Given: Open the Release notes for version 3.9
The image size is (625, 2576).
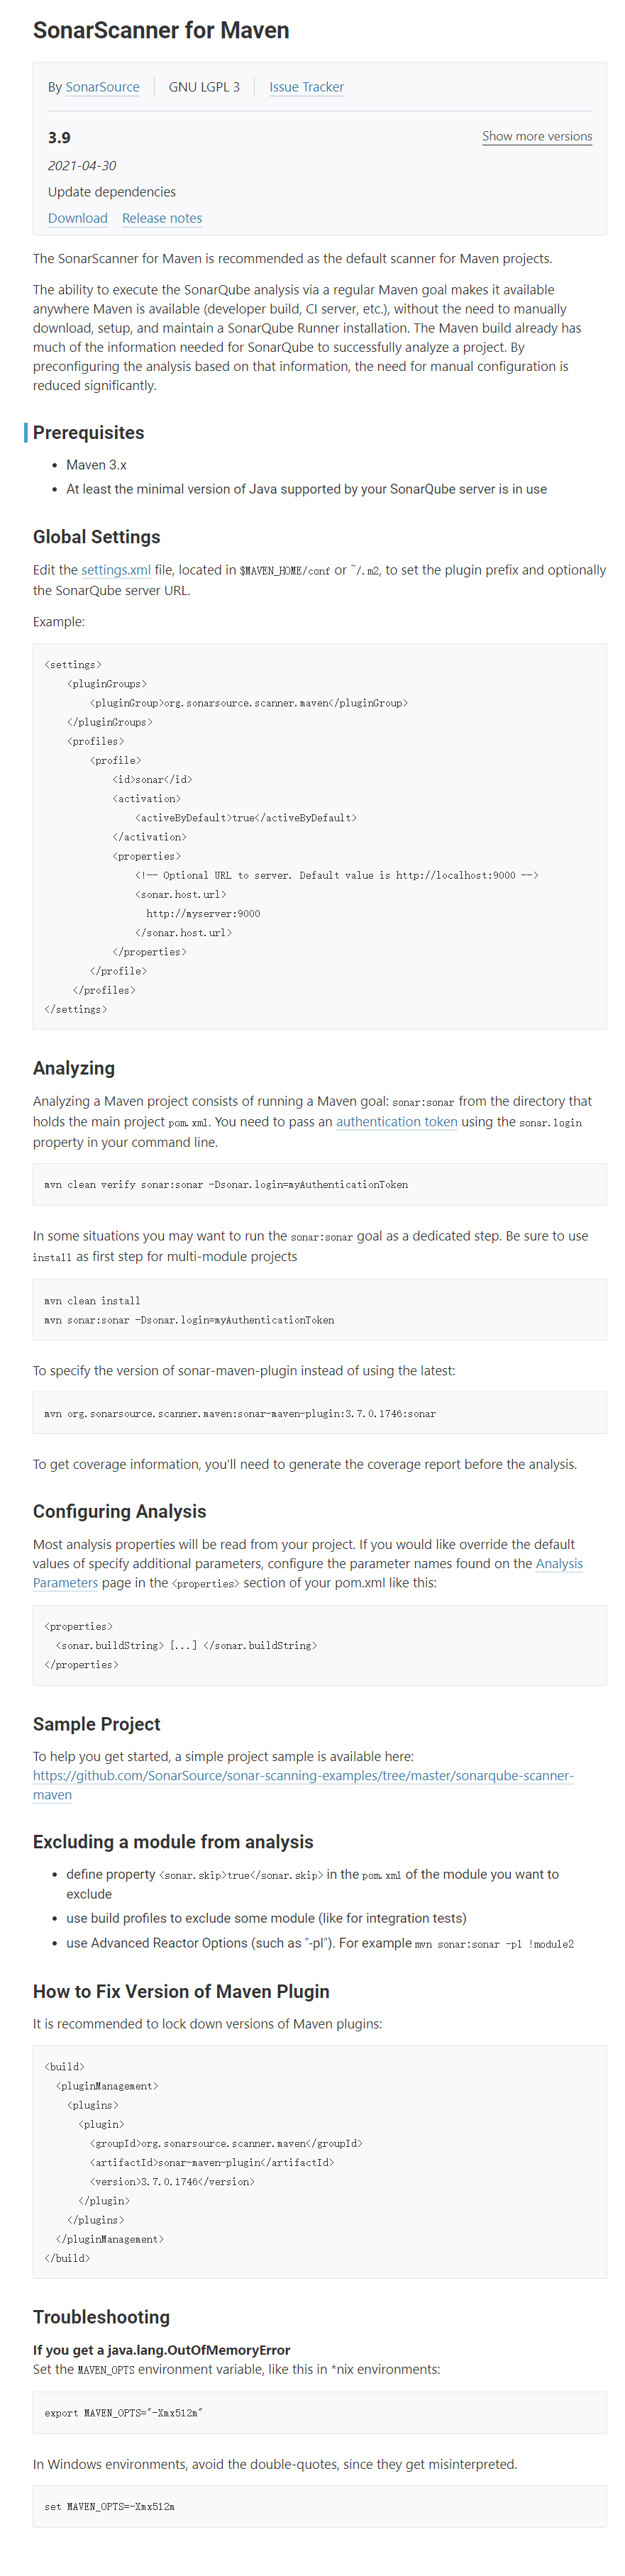Looking at the screenshot, I should [162, 218].
